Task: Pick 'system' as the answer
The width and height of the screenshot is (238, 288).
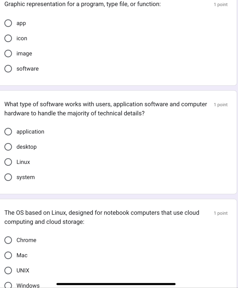Action: pos(8,177)
